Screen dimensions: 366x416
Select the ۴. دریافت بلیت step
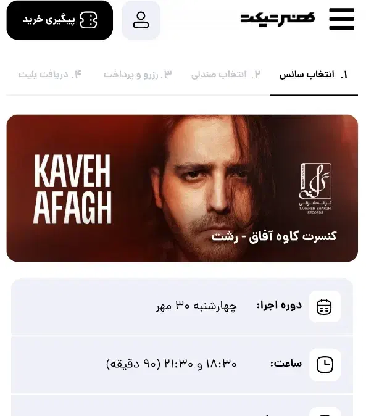(x=50, y=75)
